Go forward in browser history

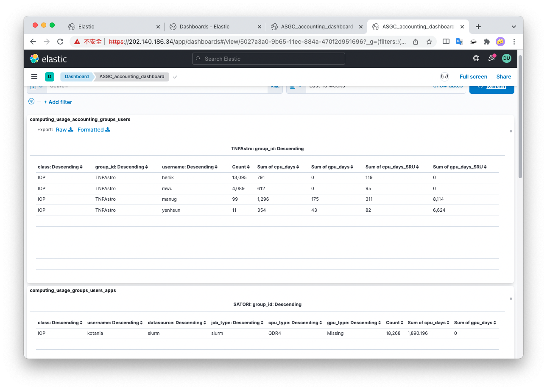pos(47,42)
